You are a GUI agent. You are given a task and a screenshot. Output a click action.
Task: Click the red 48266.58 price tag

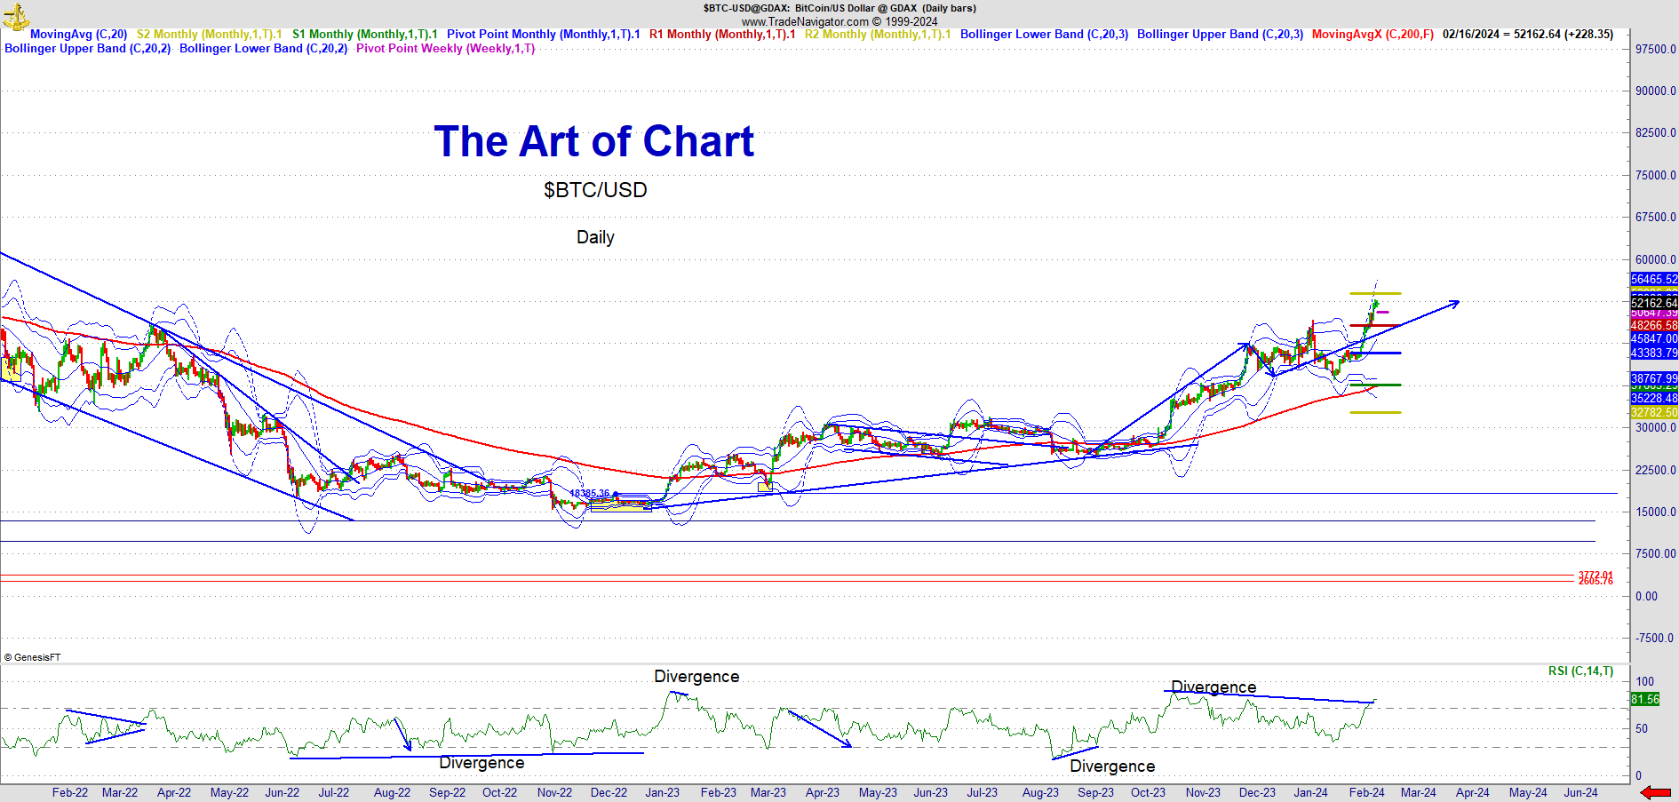[x=1654, y=326]
